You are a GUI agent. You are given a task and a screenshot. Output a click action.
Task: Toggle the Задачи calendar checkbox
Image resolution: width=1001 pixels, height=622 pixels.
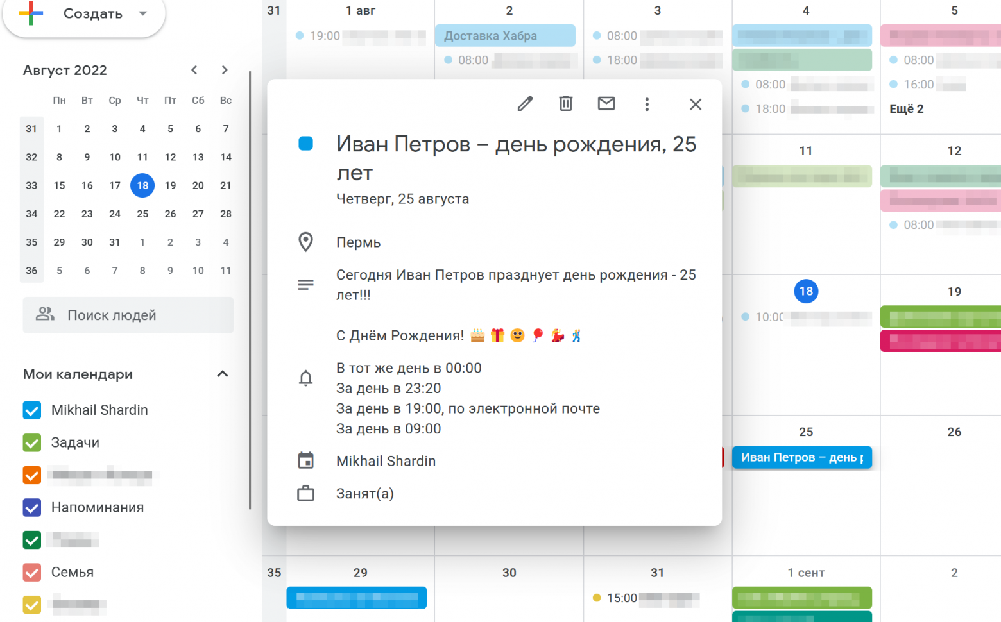[x=32, y=442]
